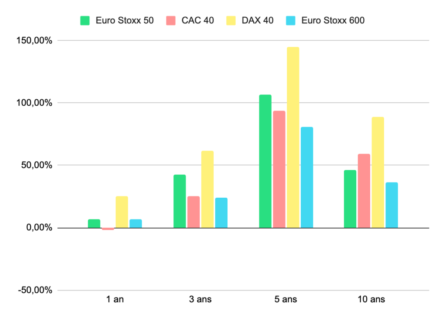This screenshot has width=445, height=320.
Task: Click the 50,00% axis label
Action: (37, 165)
